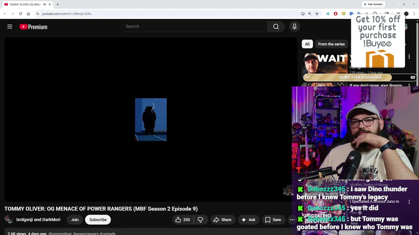View site information icon in address bar
Screen dimensions: 419x235
tap(38, 14)
